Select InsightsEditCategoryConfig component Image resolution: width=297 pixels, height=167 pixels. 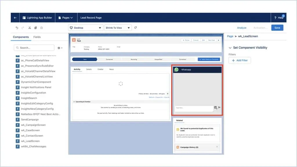coord(37,103)
